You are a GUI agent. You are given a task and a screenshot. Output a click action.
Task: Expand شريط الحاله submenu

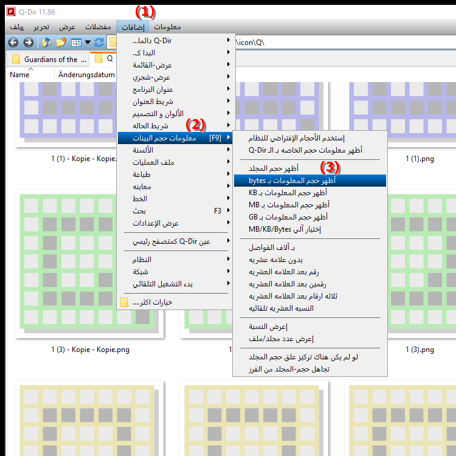(x=174, y=126)
